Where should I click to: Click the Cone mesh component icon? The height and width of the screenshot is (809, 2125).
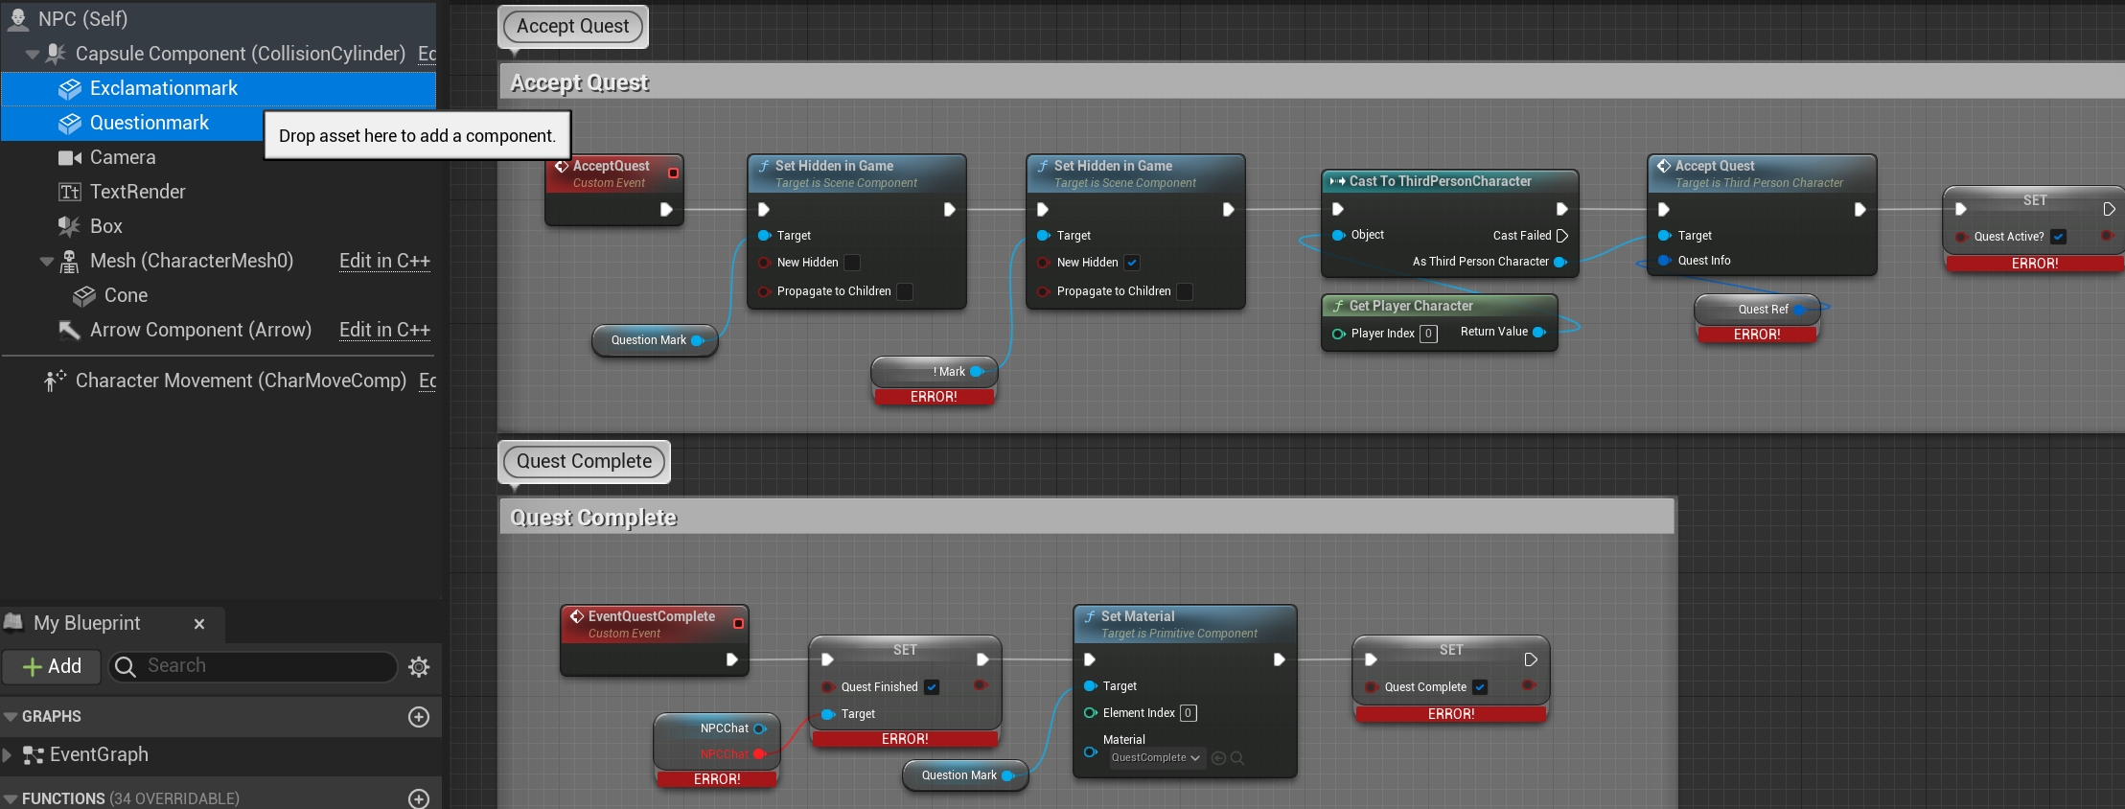[84, 295]
